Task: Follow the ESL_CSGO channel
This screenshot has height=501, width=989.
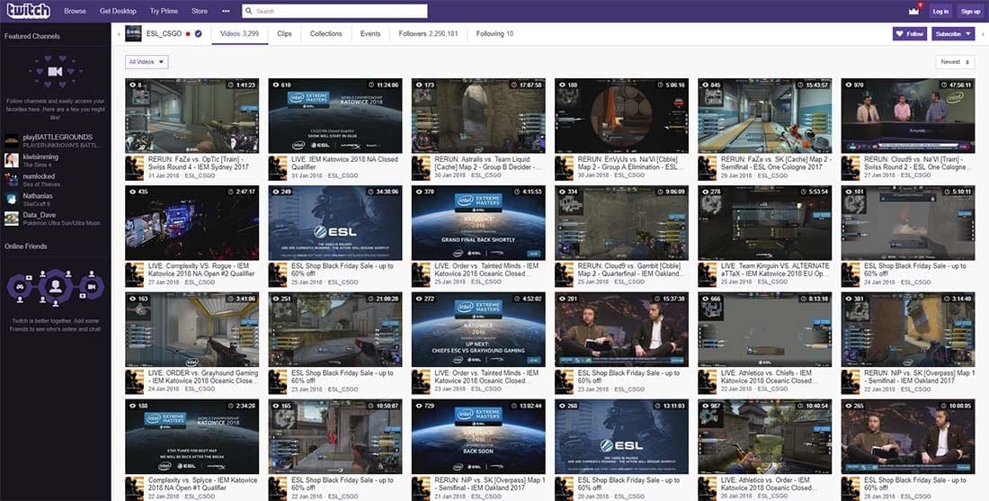Action: point(910,34)
